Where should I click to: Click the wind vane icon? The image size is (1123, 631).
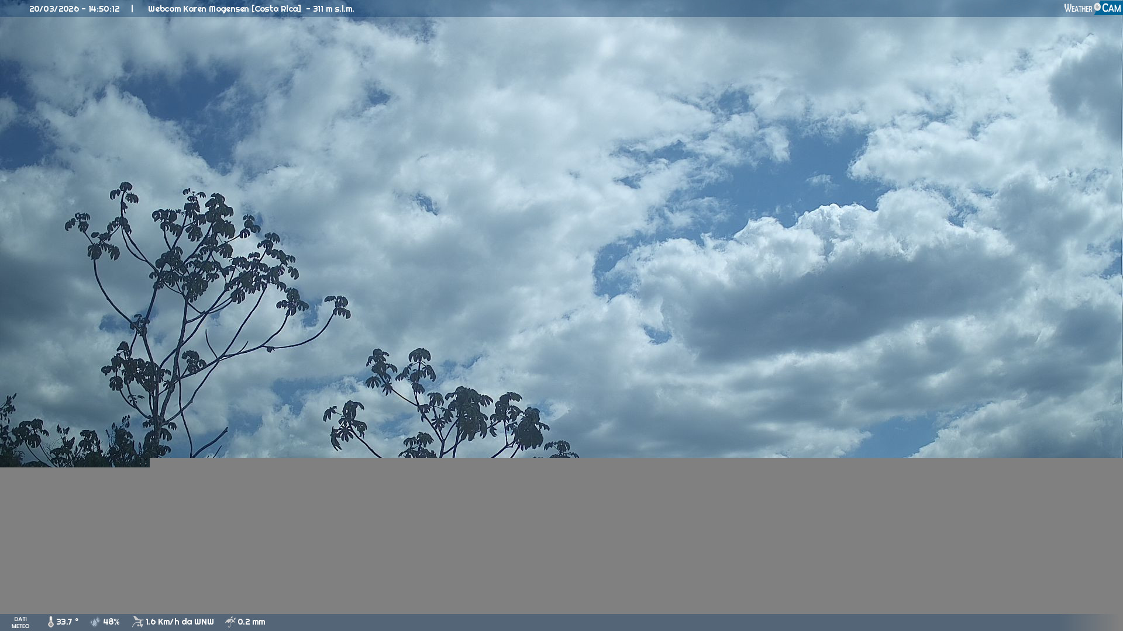pyautogui.click(x=137, y=622)
